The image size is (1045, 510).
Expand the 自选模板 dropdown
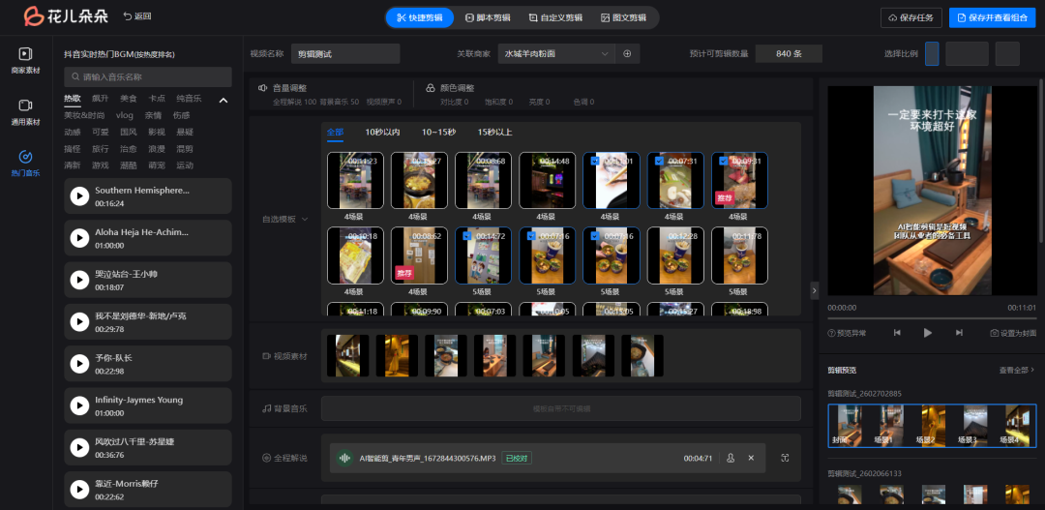(x=285, y=219)
